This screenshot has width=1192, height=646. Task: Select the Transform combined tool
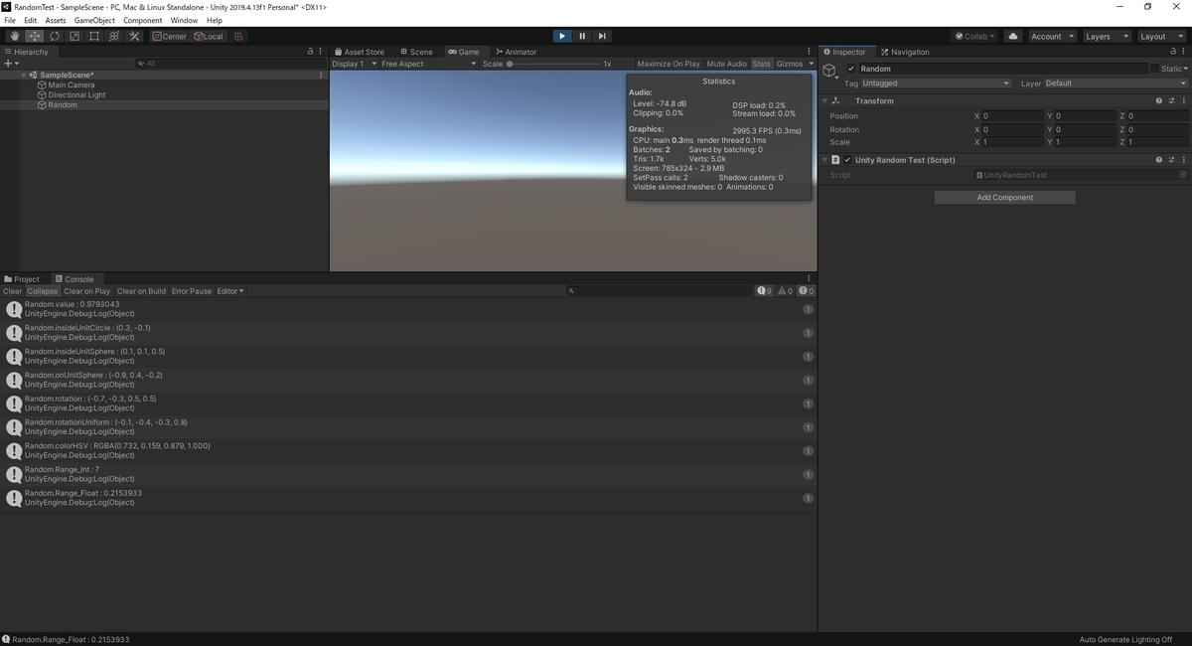coord(113,37)
